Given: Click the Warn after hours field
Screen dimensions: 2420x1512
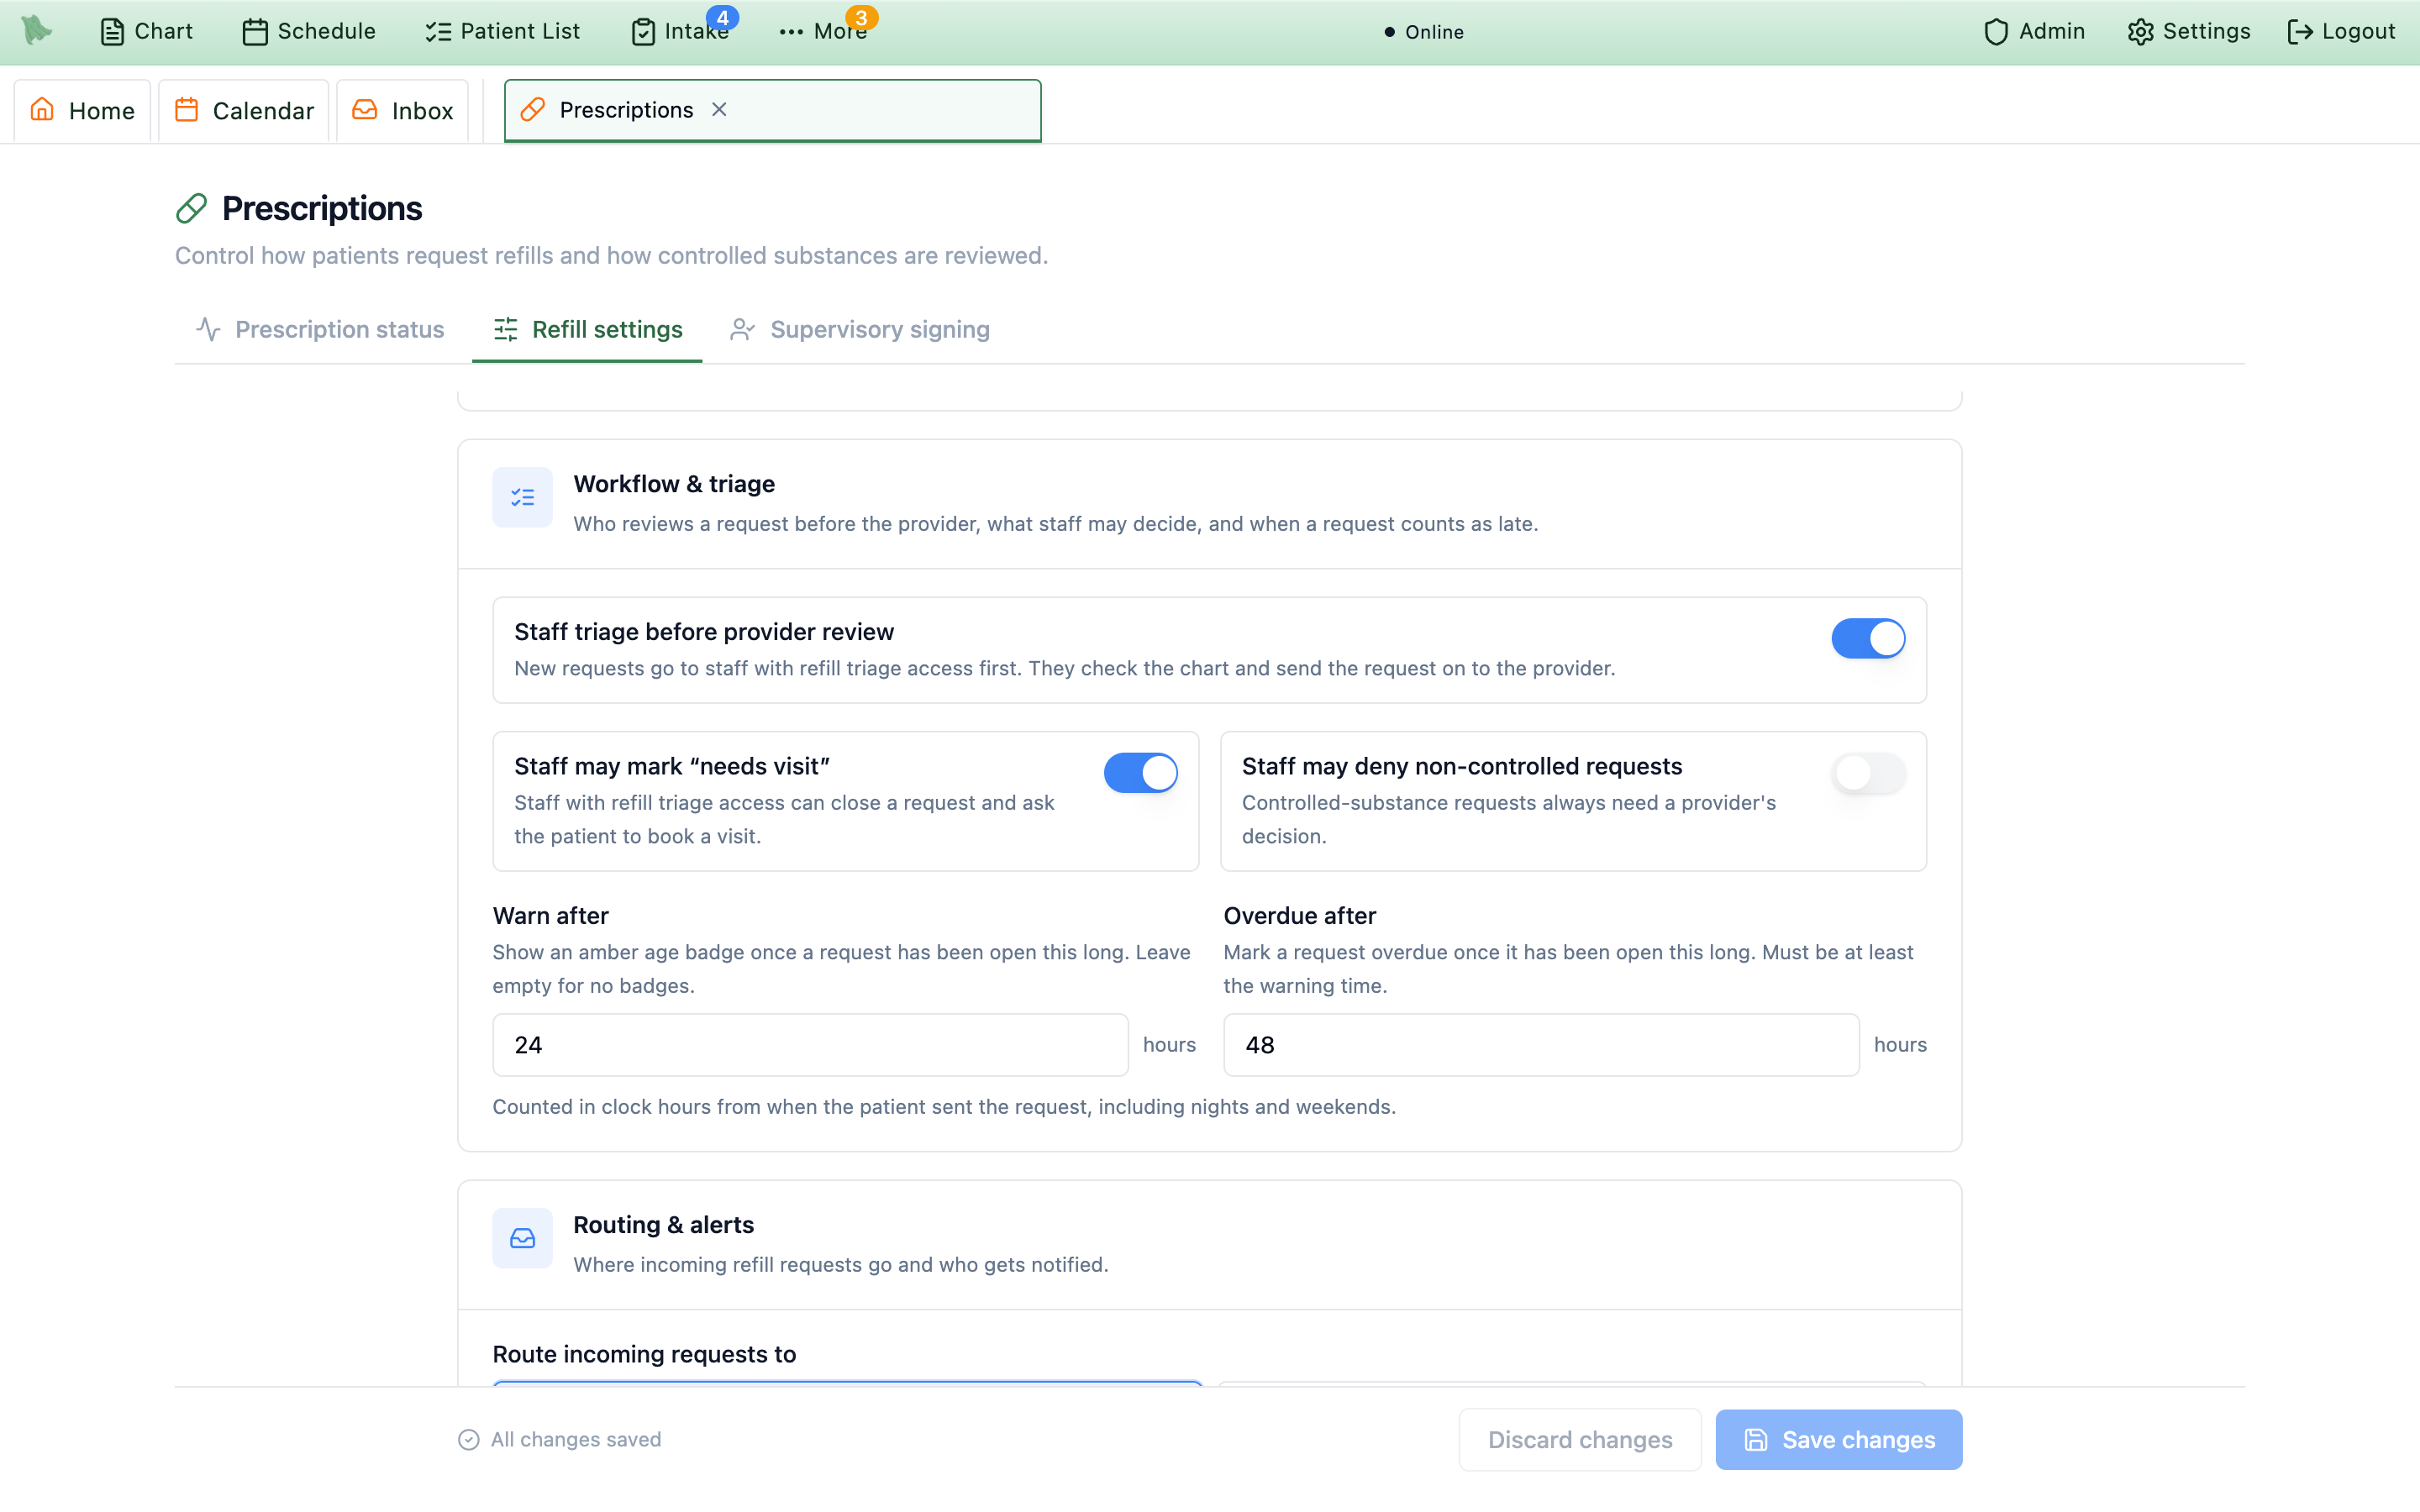Looking at the screenshot, I should [810, 1045].
